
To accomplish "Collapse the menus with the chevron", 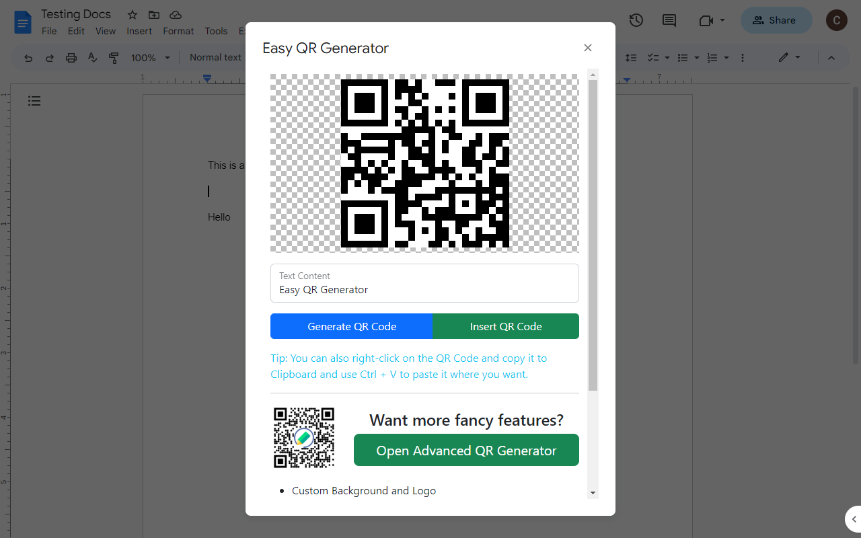I will 831,58.
